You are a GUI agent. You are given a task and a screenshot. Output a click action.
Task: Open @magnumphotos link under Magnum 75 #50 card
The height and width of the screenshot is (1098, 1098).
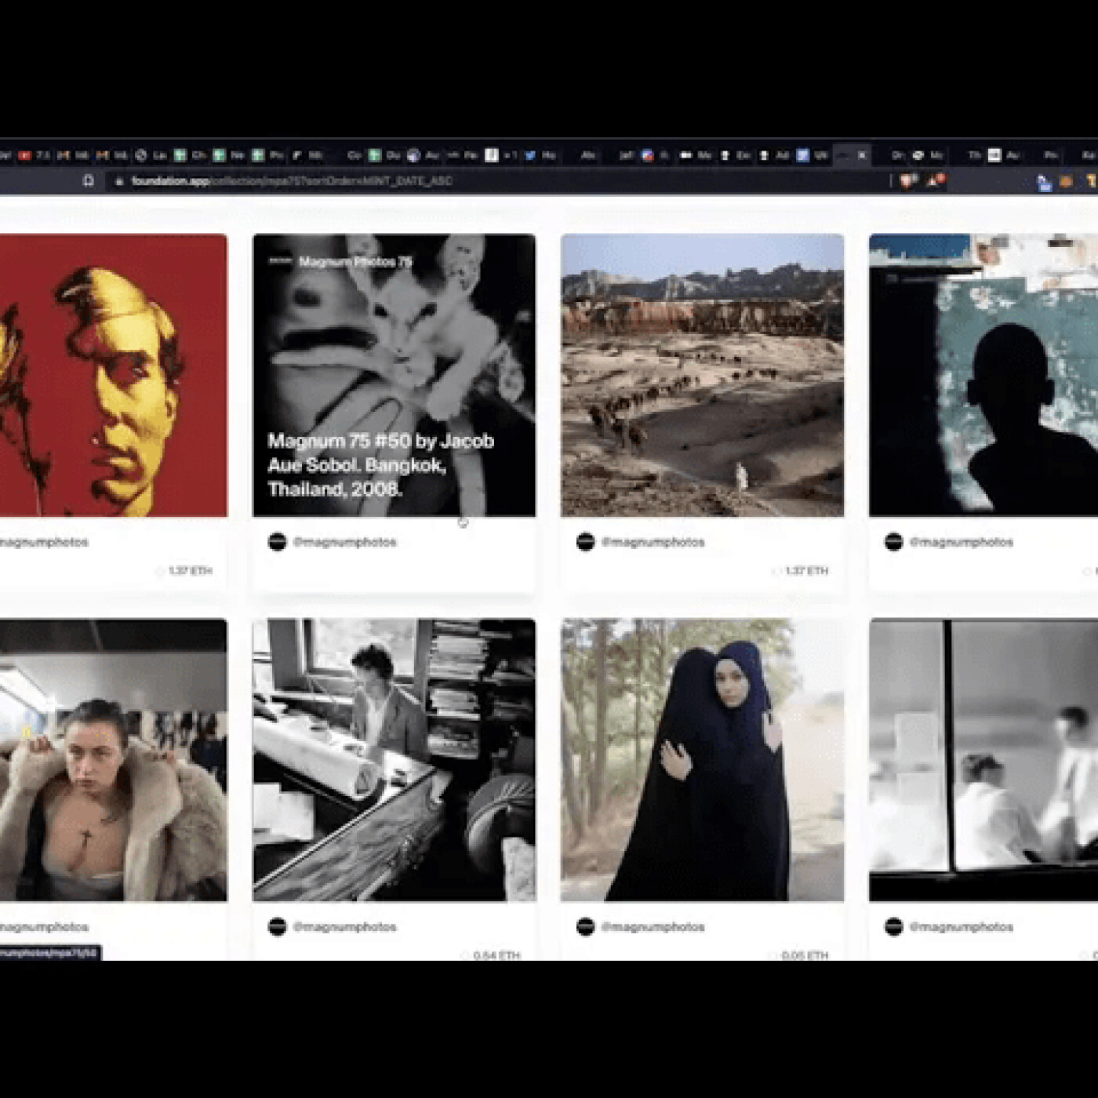tap(345, 542)
